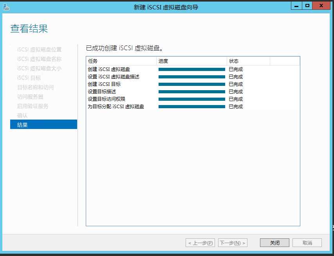Click the progress bar for 创建 iSCSI 虚拟磁盘
Screen dimensions: 334x256
192,69
